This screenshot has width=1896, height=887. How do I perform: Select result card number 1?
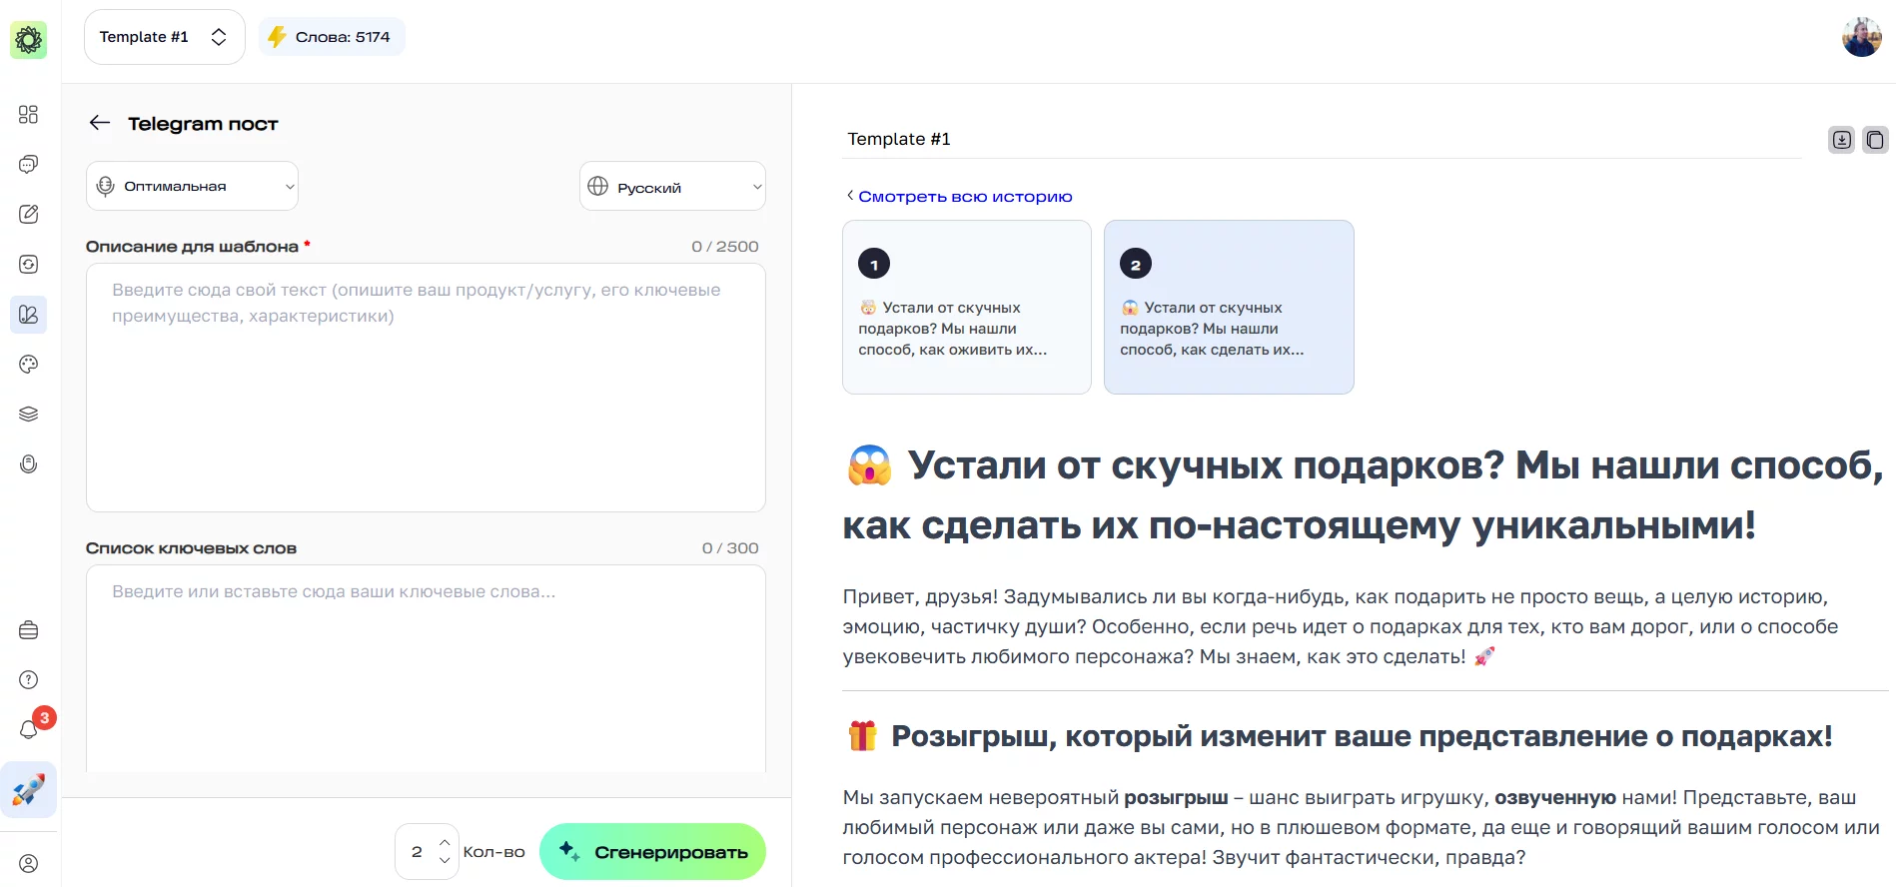click(x=966, y=307)
